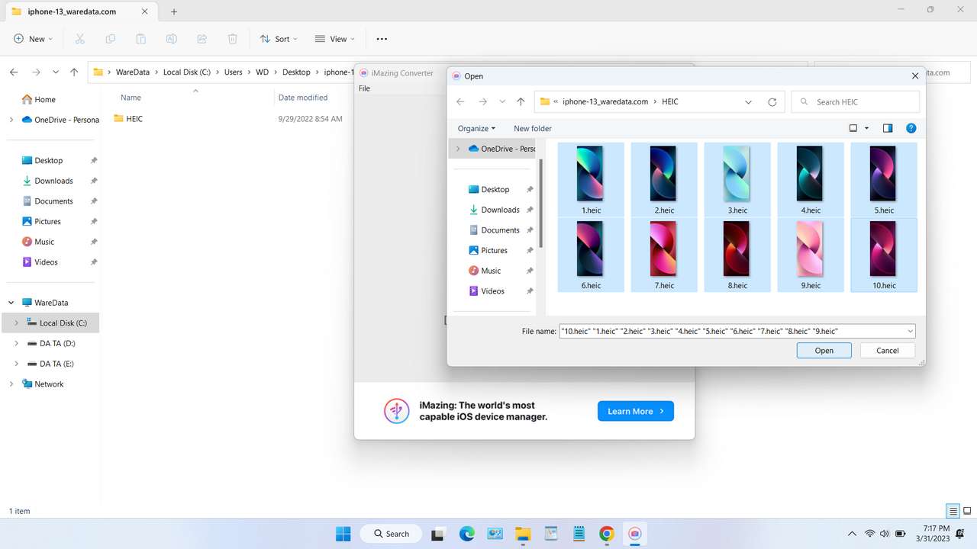Click the Paste icon in Explorer toolbar
The image size is (977, 549).
[140, 38]
